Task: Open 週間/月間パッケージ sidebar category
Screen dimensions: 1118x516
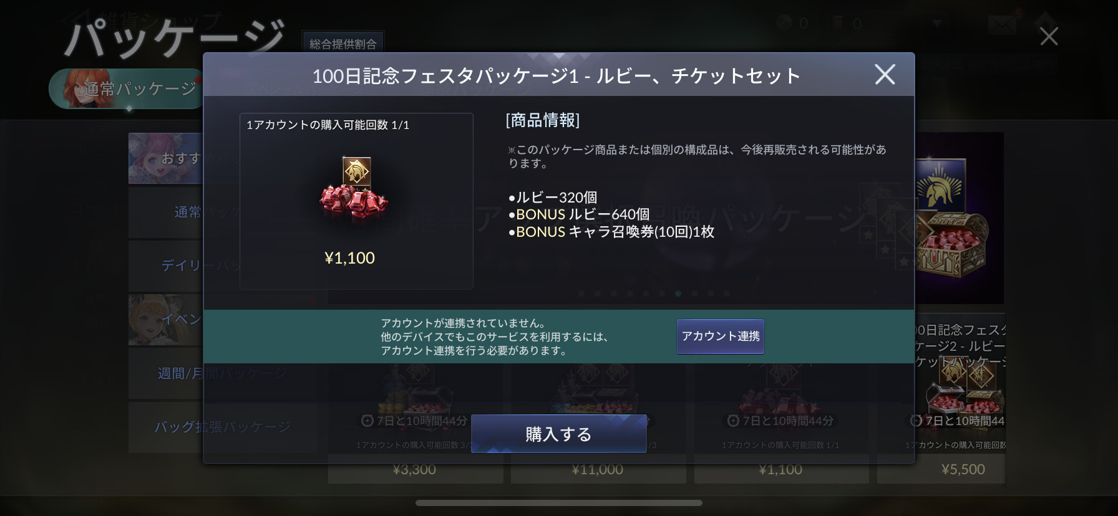Action: click(x=166, y=373)
